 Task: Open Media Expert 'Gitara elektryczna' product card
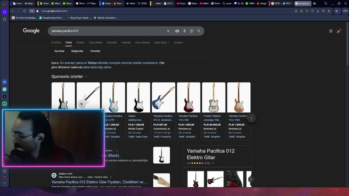[x=139, y=111]
